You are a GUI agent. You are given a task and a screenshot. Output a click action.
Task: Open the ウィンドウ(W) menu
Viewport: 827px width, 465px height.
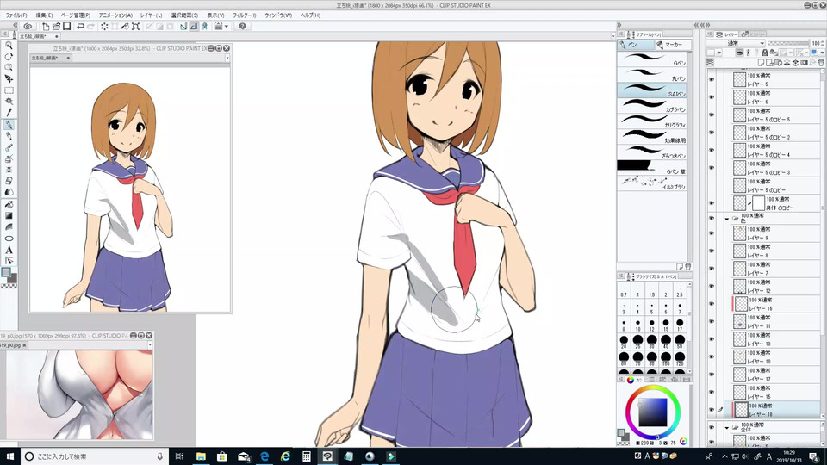tap(278, 15)
